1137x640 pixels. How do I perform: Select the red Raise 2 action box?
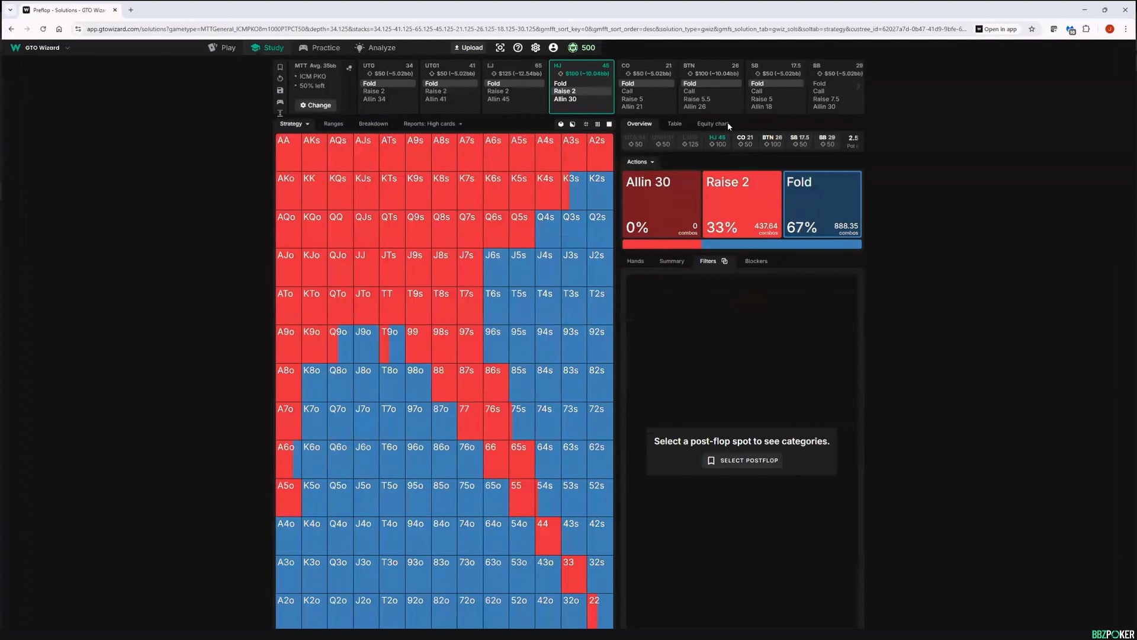click(x=741, y=204)
